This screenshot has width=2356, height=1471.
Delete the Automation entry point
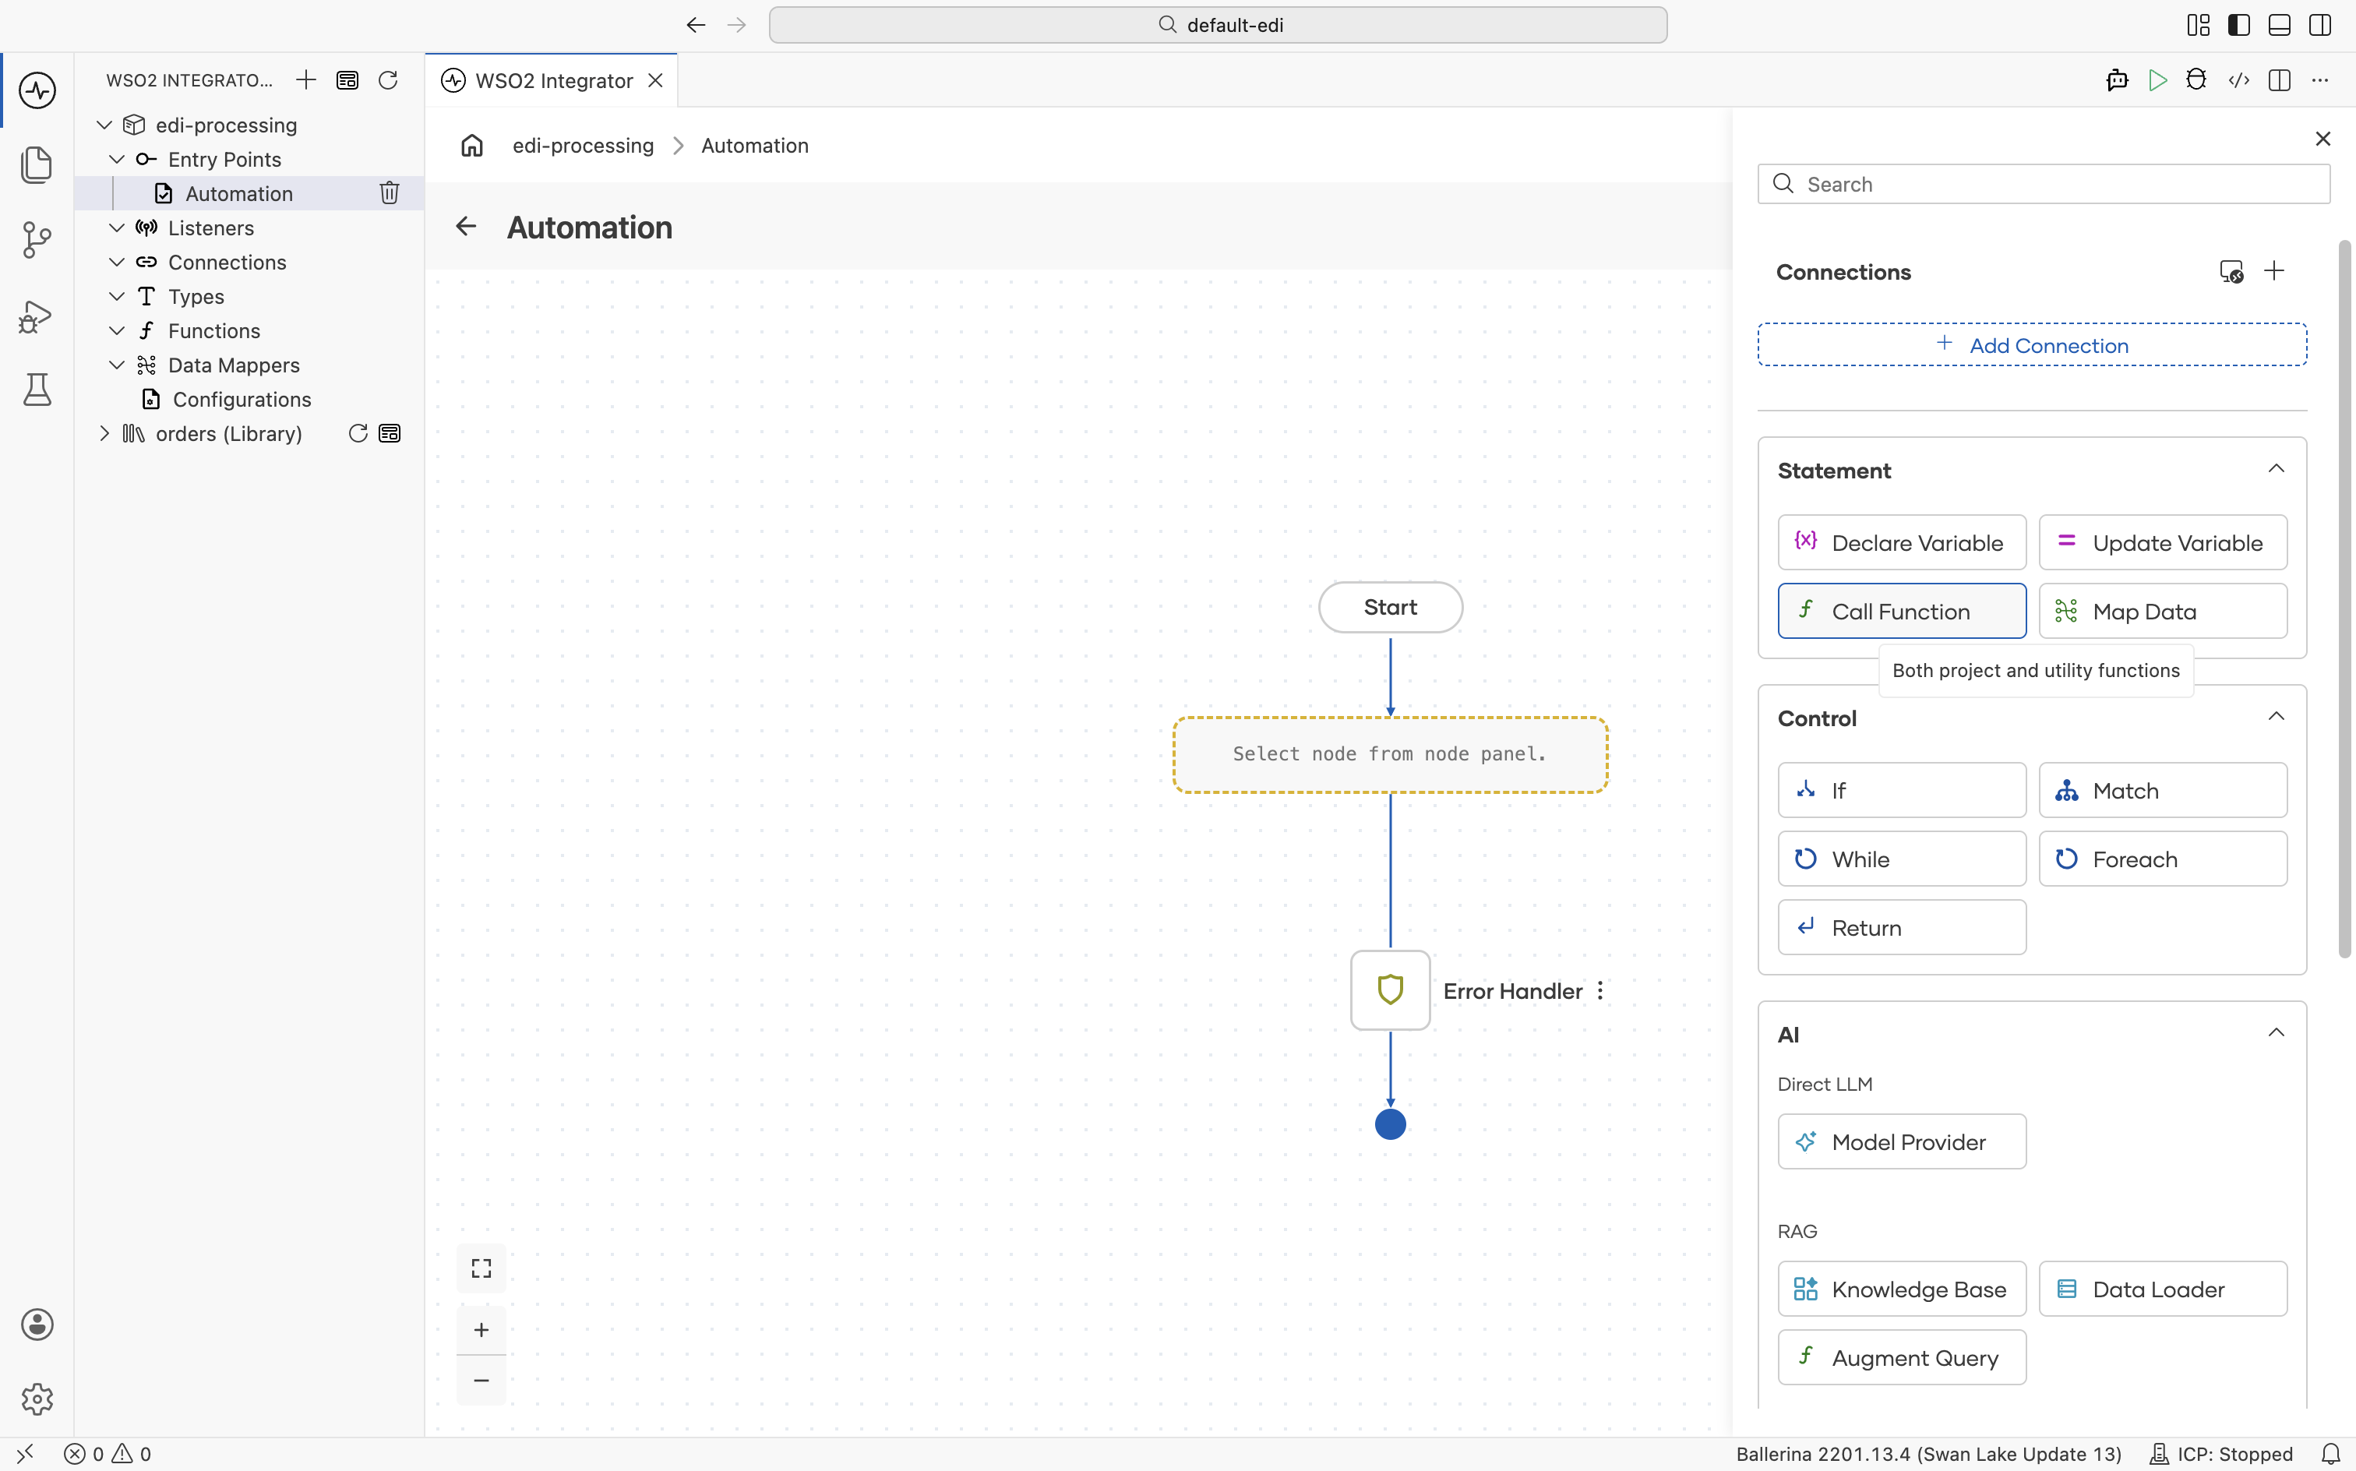click(x=389, y=192)
